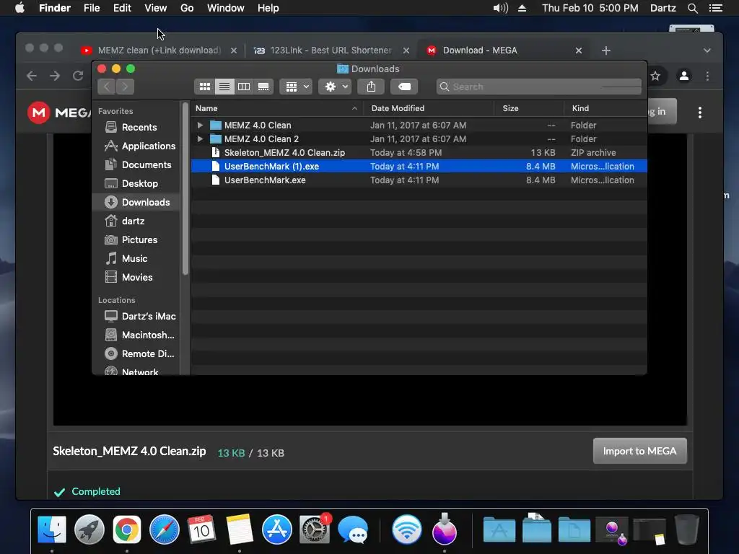Expand the MEMZ 4.0 Clean 2 folder
This screenshot has height=554, width=739.
pos(200,139)
